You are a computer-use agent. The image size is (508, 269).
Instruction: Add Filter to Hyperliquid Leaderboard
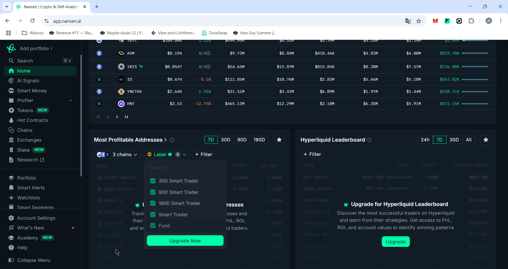tap(312, 154)
